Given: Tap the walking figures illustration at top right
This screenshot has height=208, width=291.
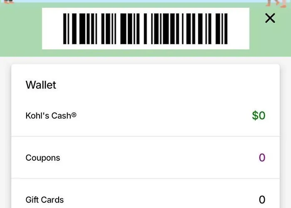Looking at the screenshot, I should (276, 4).
